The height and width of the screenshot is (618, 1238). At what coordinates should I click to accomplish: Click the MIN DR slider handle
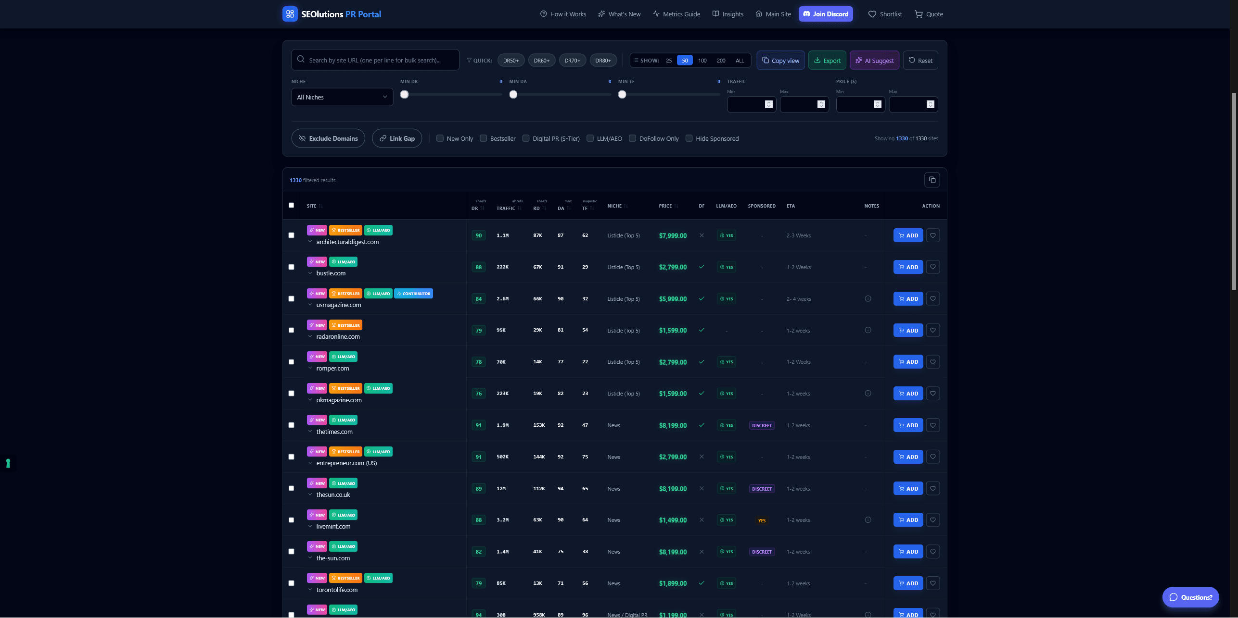tap(405, 94)
